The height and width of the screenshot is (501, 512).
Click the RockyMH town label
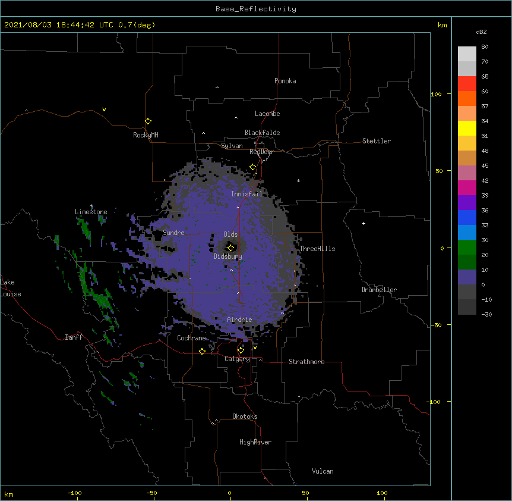(x=146, y=135)
